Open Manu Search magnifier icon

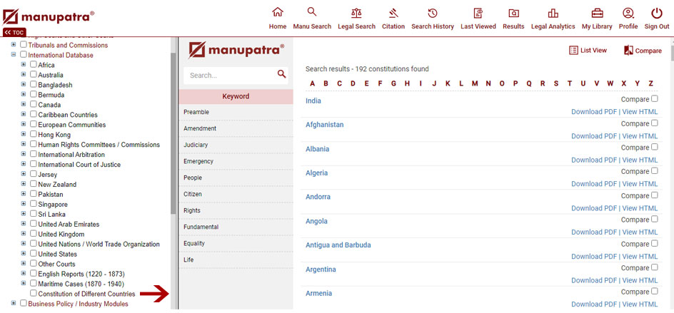(312, 12)
